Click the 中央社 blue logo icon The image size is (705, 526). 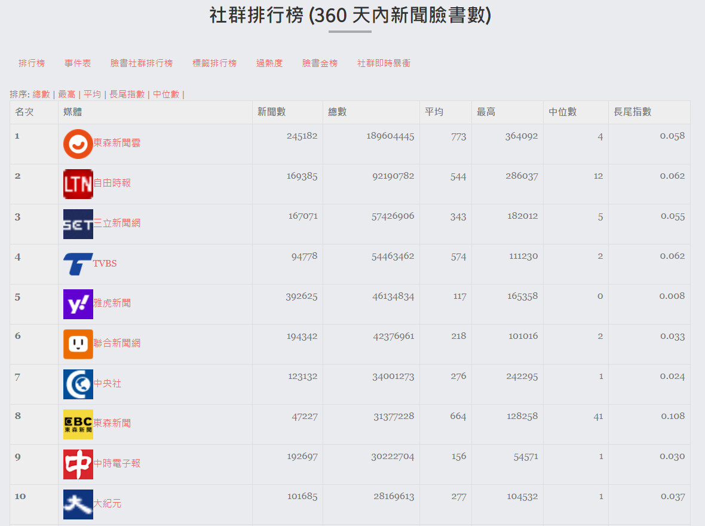(x=78, y=384)
